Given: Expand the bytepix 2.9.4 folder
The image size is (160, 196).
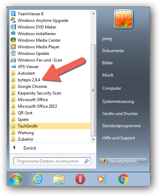Looking at the screenshot, I should pos(50,80).
